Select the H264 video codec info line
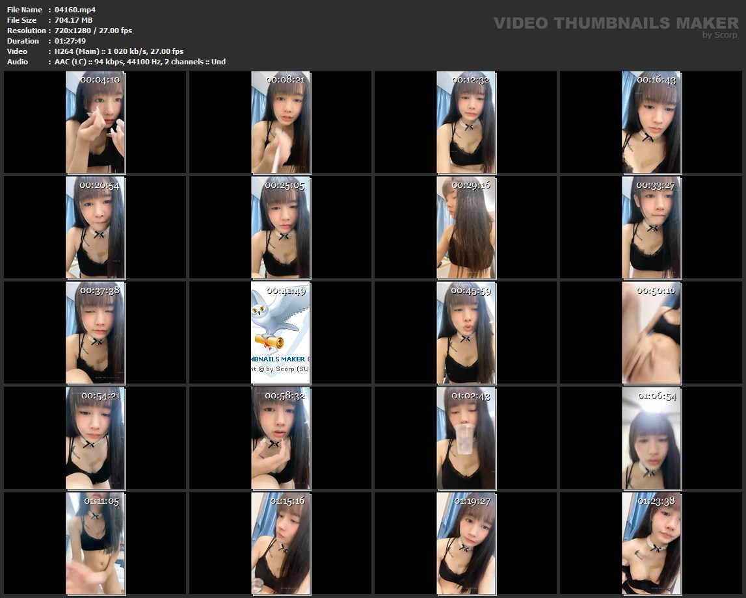Viewport: 746px width, 598px height. click(119, 51)
